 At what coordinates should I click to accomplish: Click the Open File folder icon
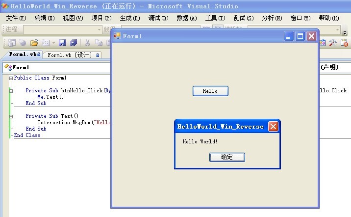click(x=34, y=43)
